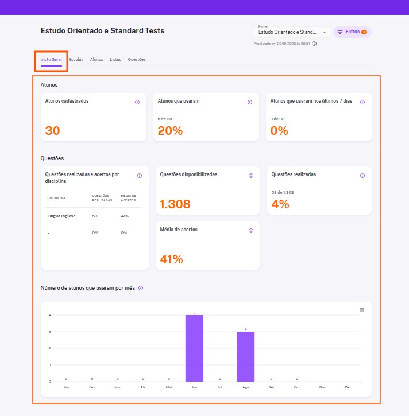Switch to the Questões tab
409x416 pixels.
(137, 60)
